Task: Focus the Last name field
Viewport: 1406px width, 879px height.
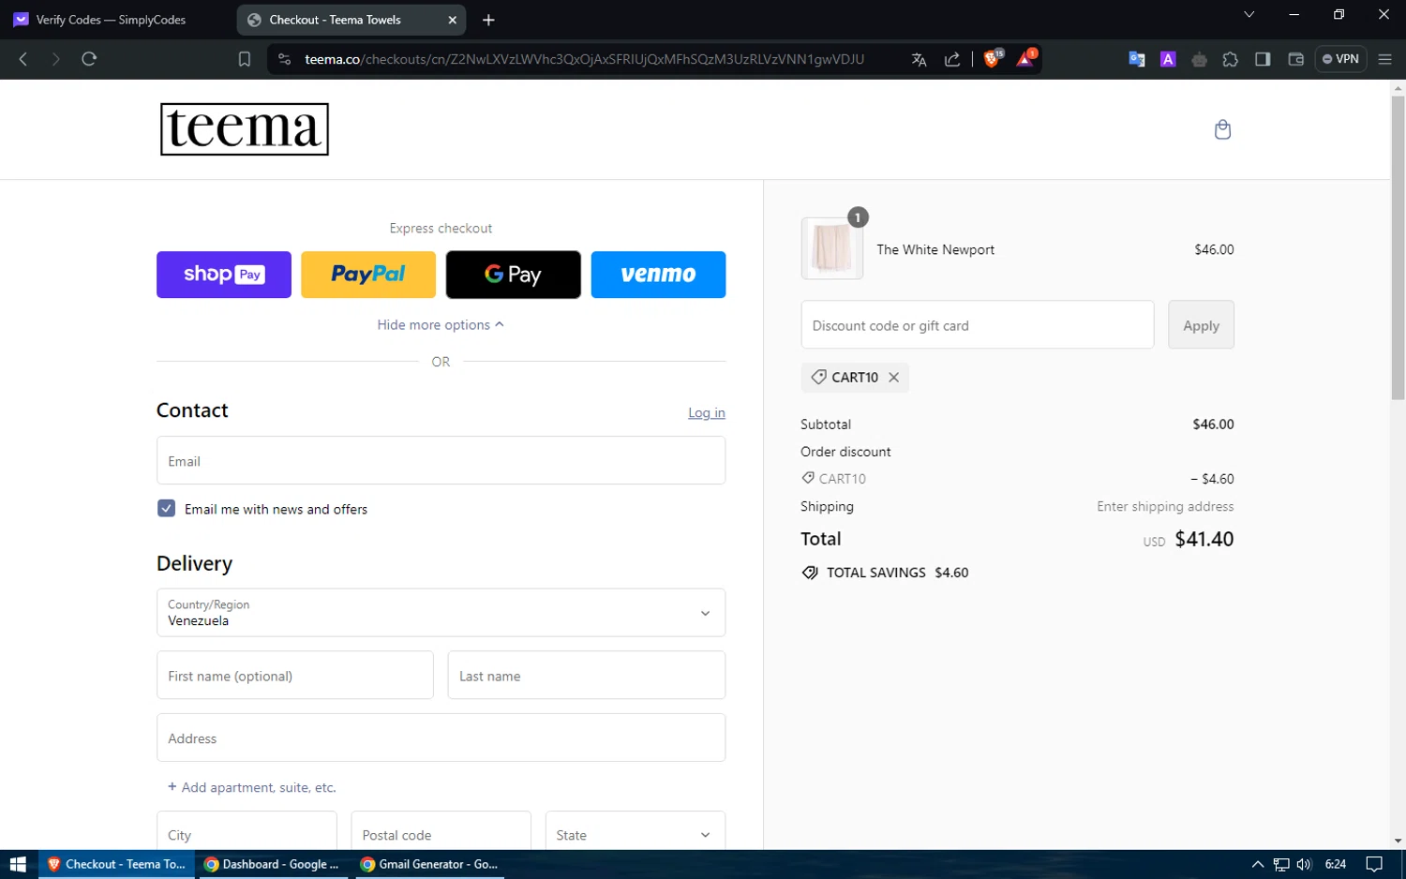Action: coord(587,675)
